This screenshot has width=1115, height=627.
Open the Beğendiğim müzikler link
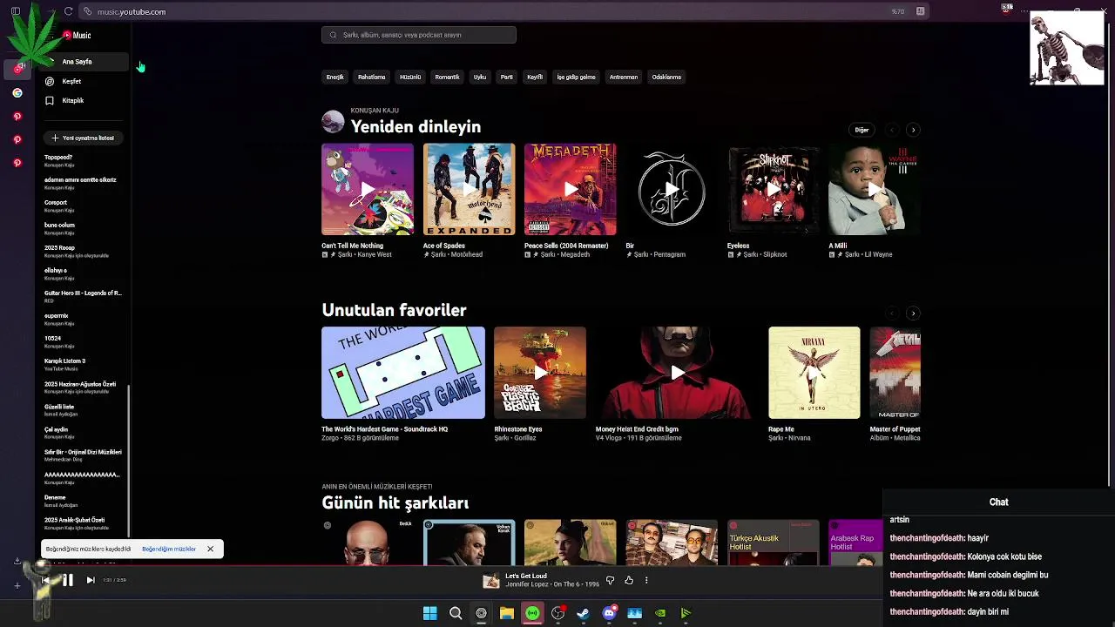pyautogui.click(x=169, y=549)
